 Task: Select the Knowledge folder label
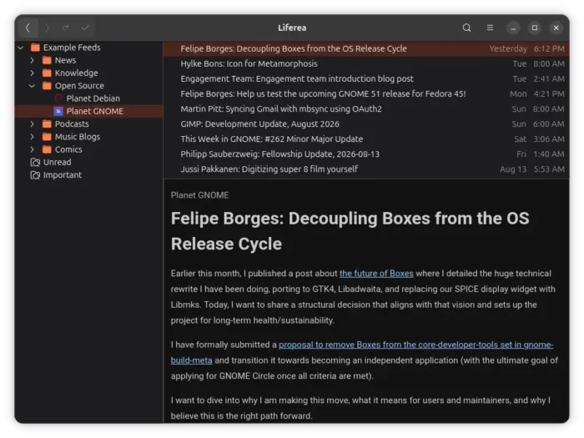coord(77,73)
